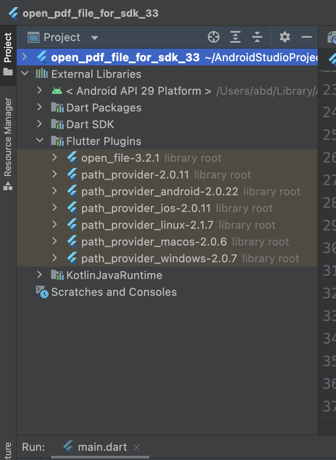Click Flutter icon beside path_provider_windows-2.0.7
The width and height of the screenshot is (336, 460).
click(72, 258)
